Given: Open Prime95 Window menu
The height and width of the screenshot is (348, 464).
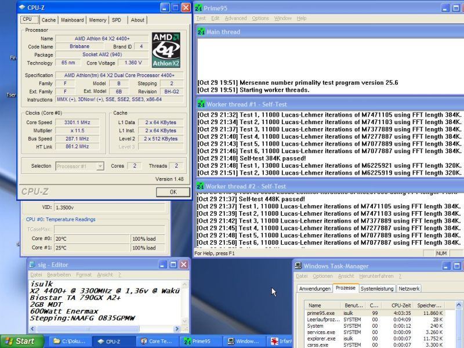Looking at the screenshot, I should [x=283, y=19].
